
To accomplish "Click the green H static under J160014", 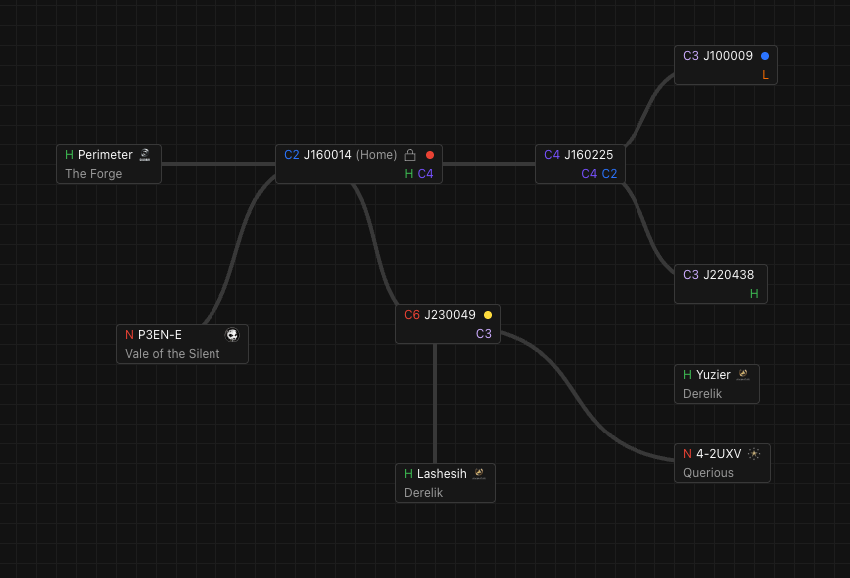I will pos(409,174).
